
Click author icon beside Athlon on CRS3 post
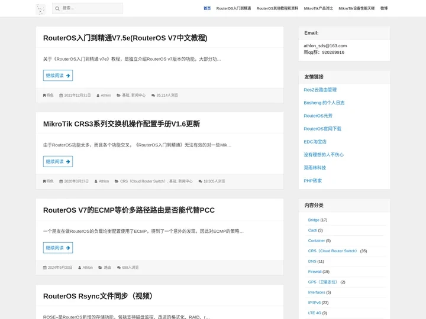pos(96,181)
